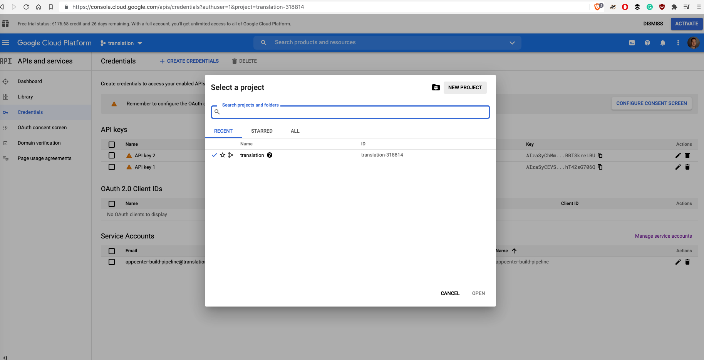Open the Google Cloud hamburger navigation menu
The image size is (704, 360).
coord(5,43)
